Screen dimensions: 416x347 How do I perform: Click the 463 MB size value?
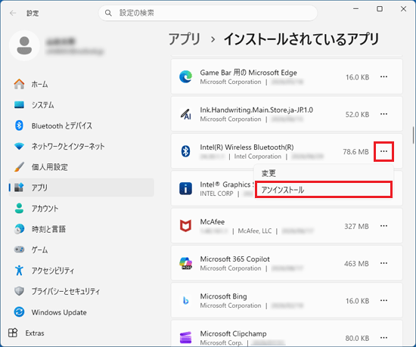356,264
